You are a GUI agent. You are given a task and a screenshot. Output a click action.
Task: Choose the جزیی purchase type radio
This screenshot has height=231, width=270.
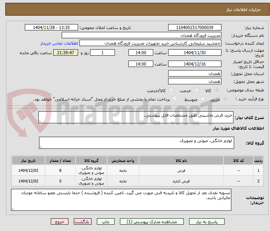click(x=225, y=99)
